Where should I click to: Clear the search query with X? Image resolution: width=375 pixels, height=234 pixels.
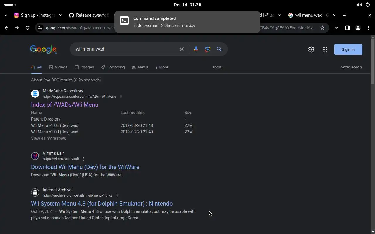click(182, 49)
